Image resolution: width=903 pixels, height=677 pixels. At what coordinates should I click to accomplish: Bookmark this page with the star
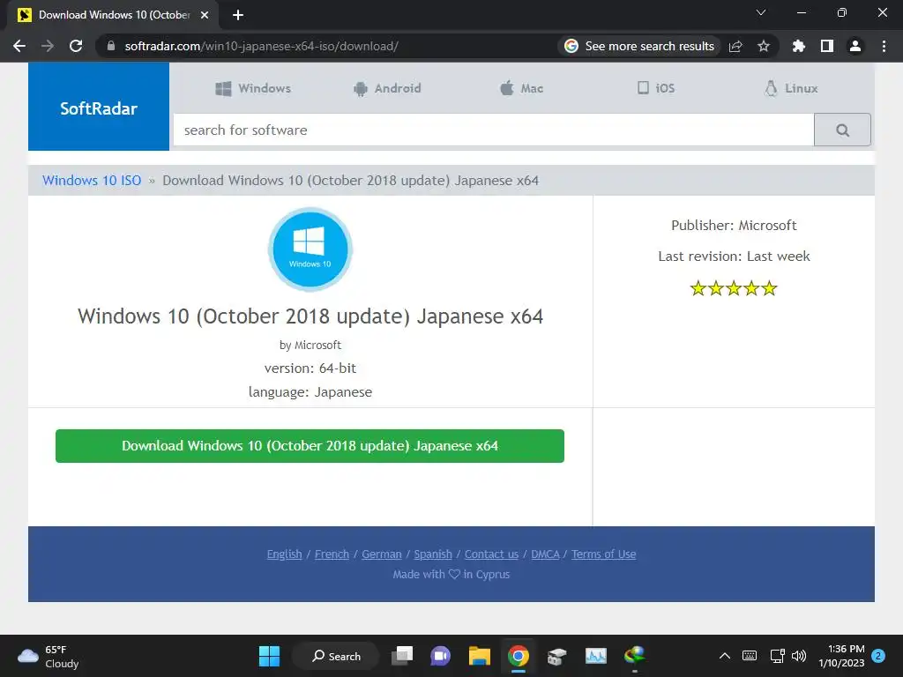tap(764, 46)
